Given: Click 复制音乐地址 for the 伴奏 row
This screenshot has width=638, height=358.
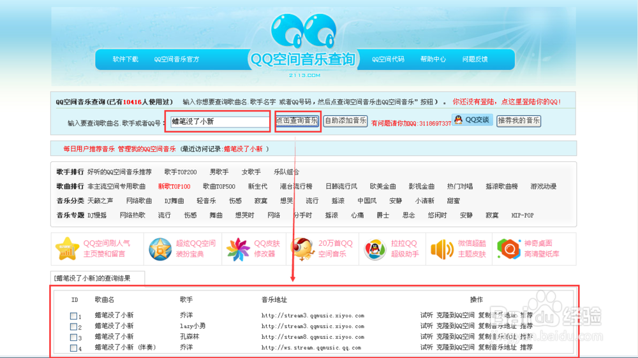Looking at the screenshot, I should tap(497, 347).
